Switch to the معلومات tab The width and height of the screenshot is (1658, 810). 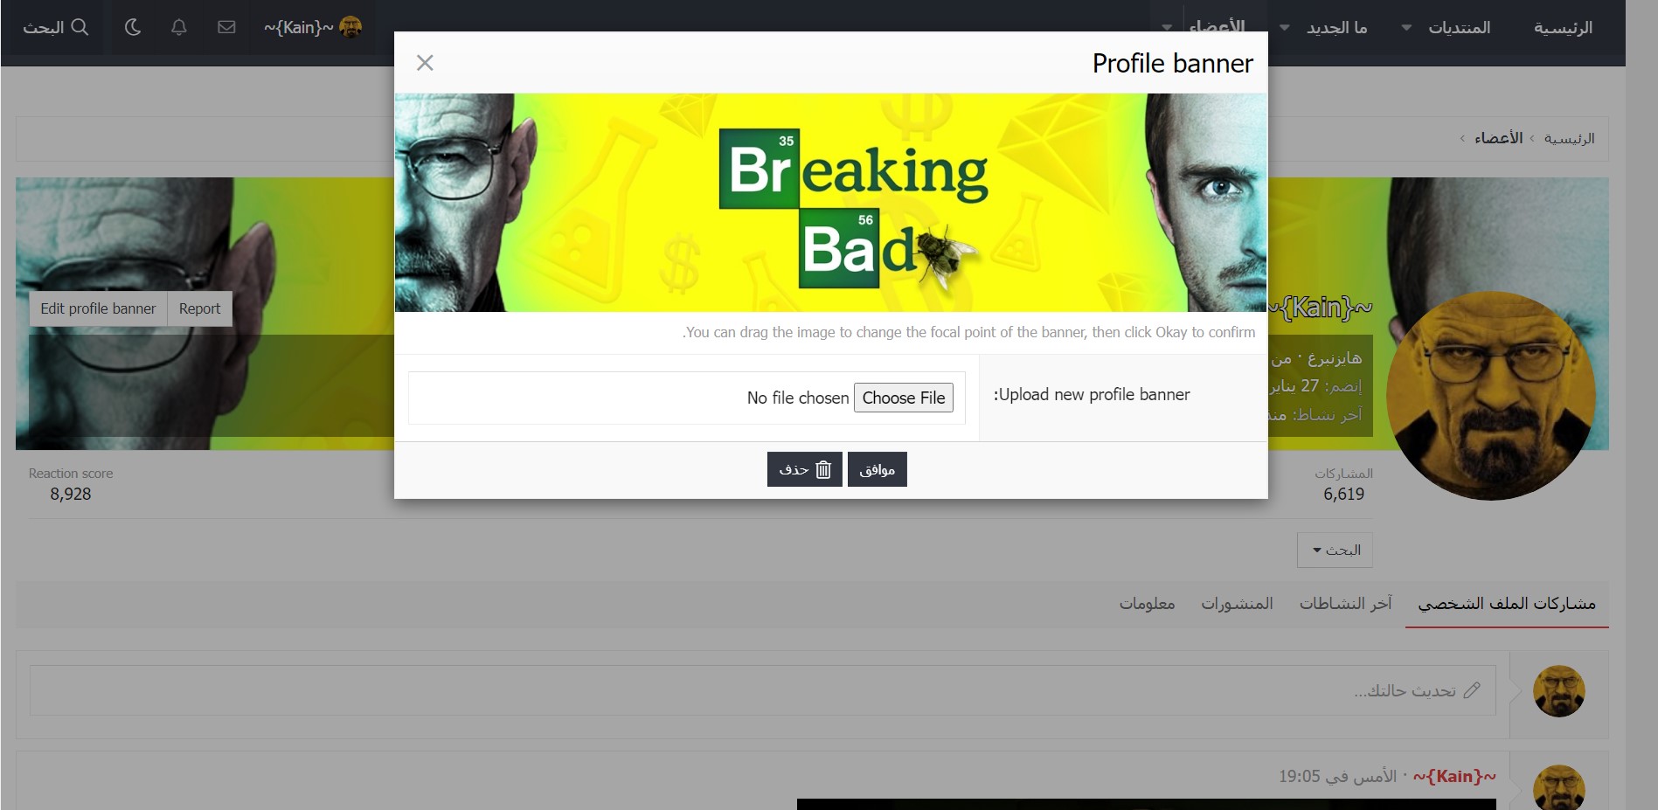[1147, 604]
